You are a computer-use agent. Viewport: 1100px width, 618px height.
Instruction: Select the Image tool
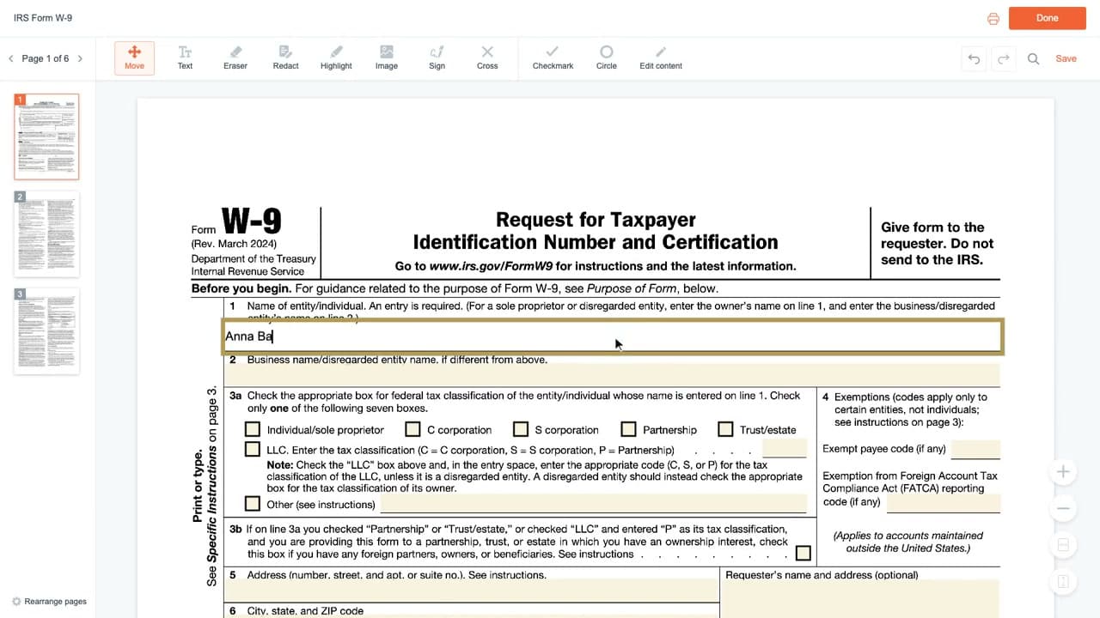tap(387, 58)
